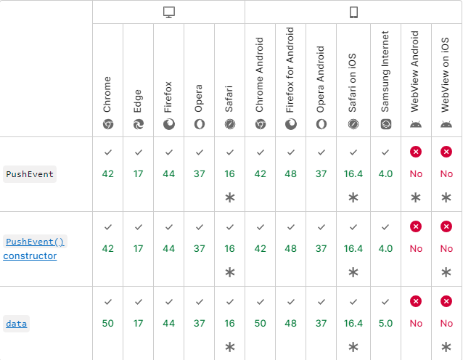Screen dimensions: 463x360
Task: Click Chrome version 50 cell in data row
Action: pos(108,324)
